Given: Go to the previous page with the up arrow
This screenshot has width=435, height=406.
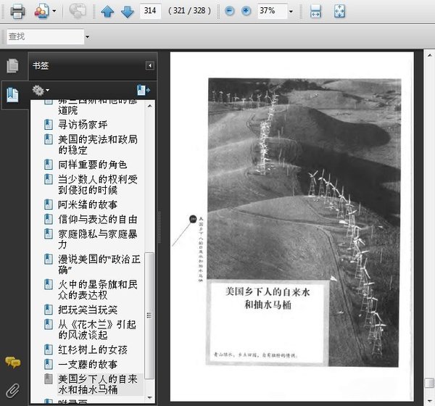Looking at the screenshot, I should pos(107,12).
